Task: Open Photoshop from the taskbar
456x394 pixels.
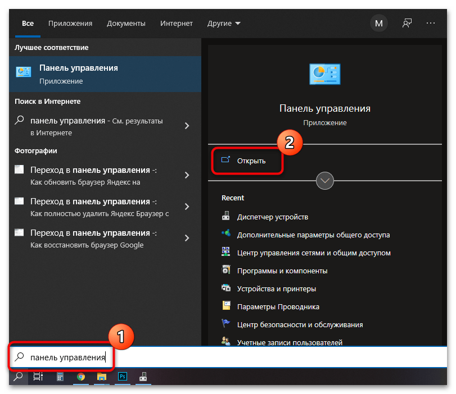Action: pyautogui.click(x=122, y=377)
